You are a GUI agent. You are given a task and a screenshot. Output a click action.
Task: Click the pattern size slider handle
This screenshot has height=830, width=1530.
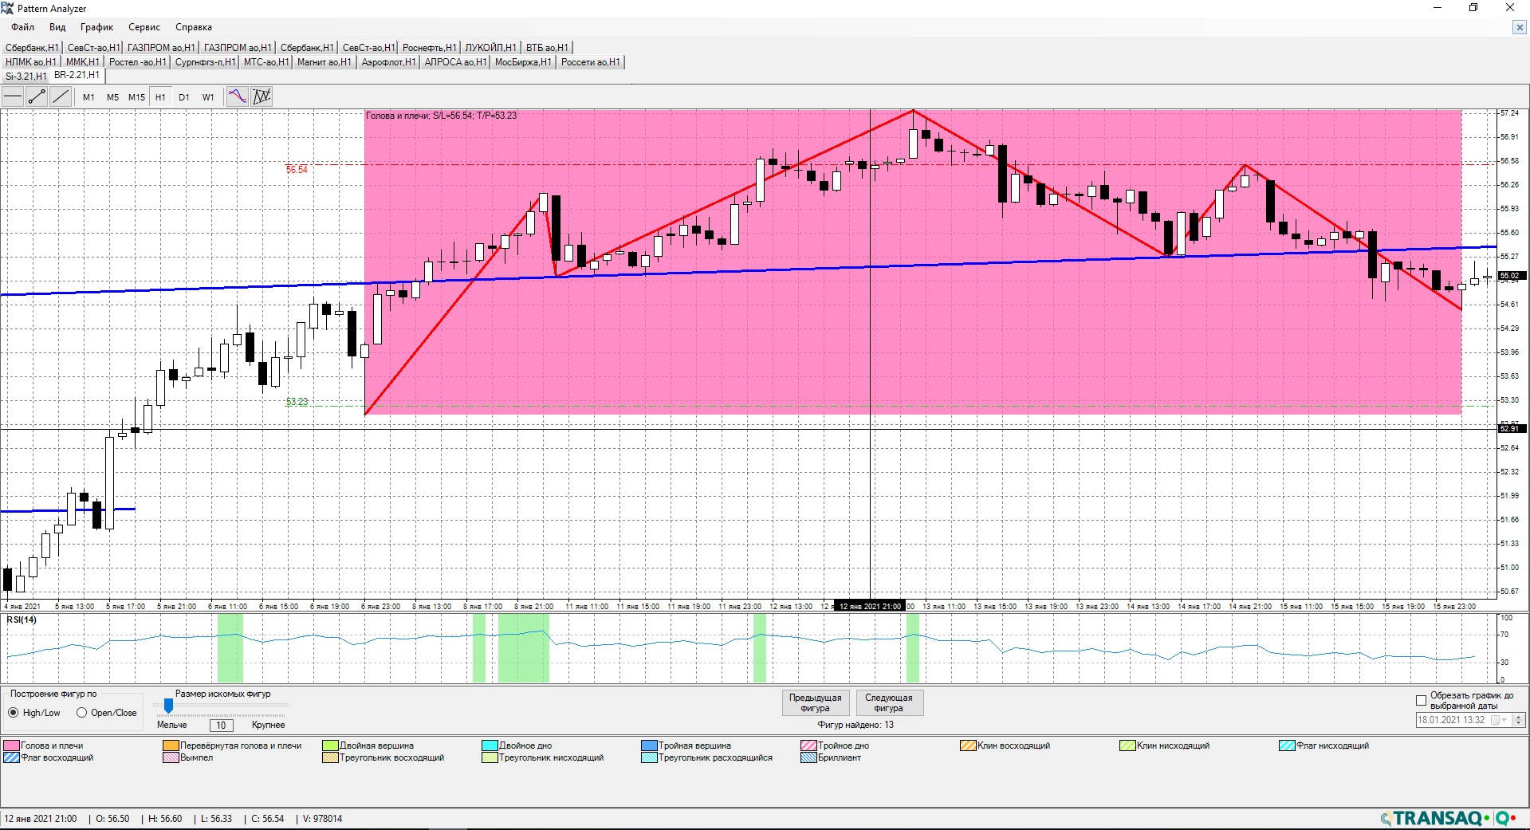(168, 706)
